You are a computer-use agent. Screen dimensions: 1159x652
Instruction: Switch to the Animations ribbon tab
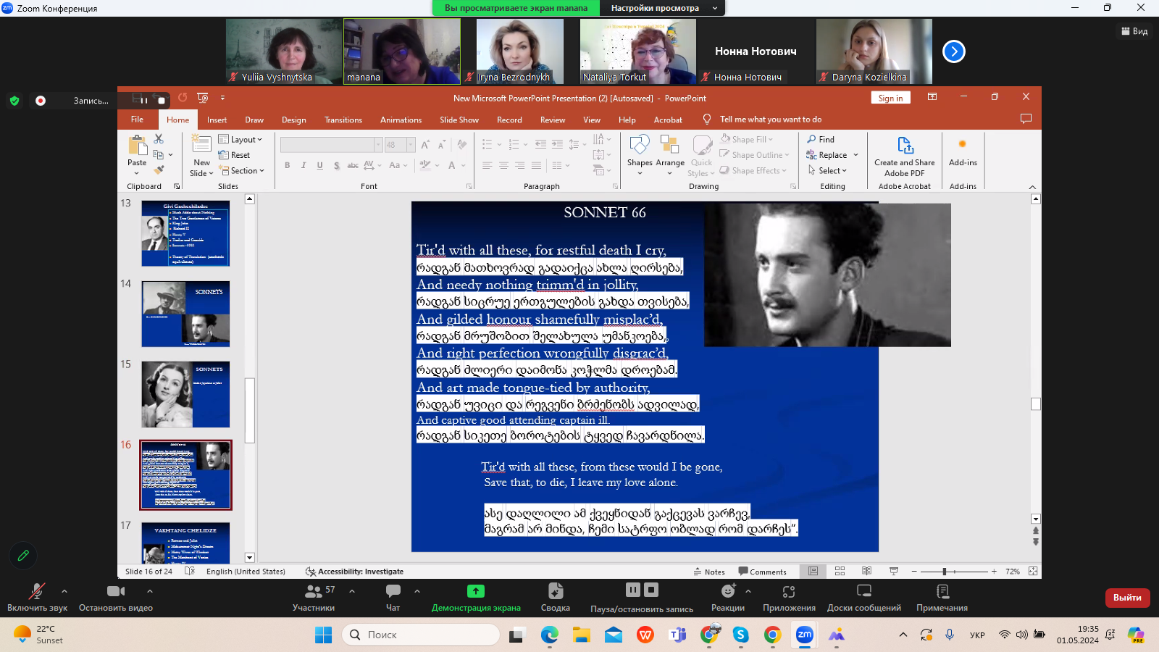point(401,120)
